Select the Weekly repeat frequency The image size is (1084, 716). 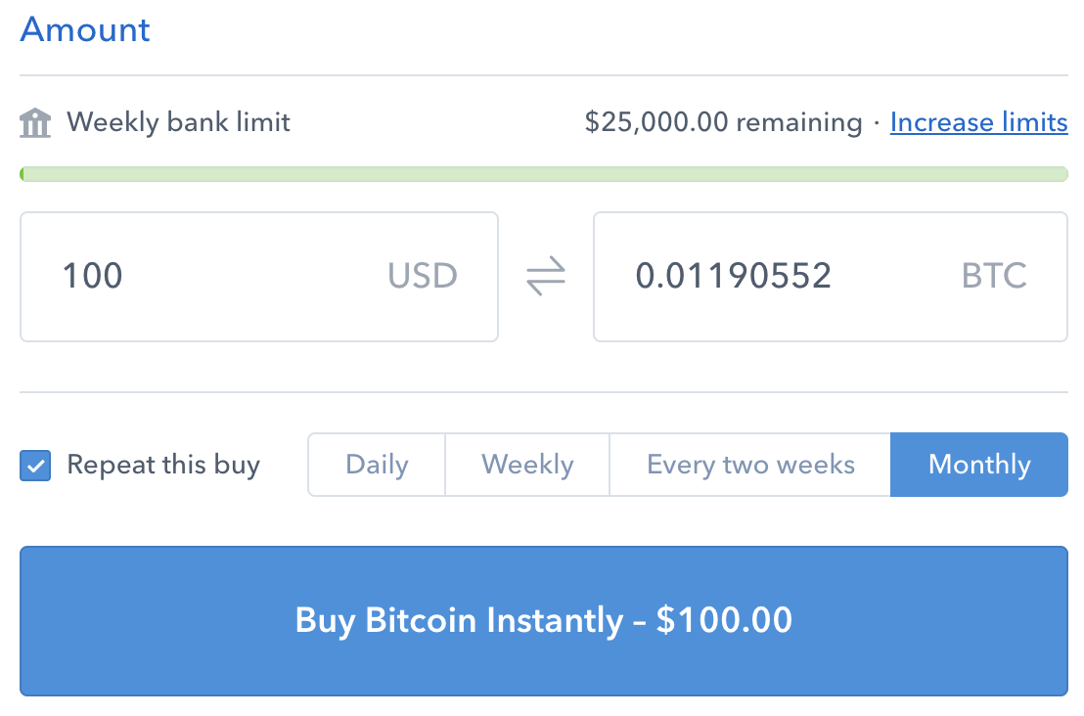(527, 465)
